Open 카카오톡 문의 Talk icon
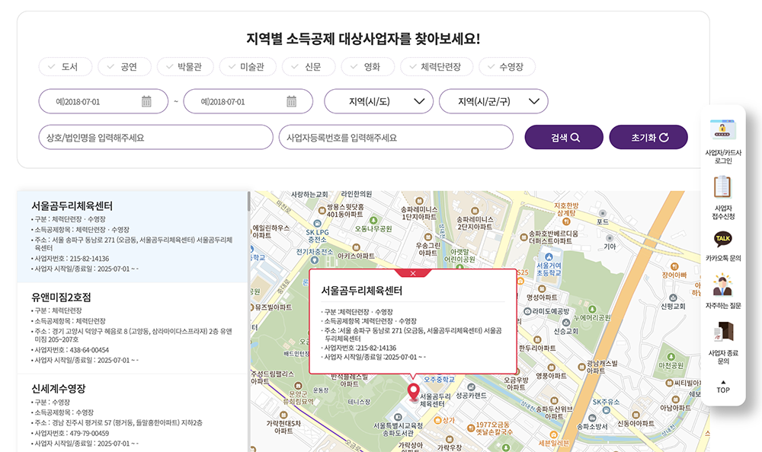 [723, 238]
